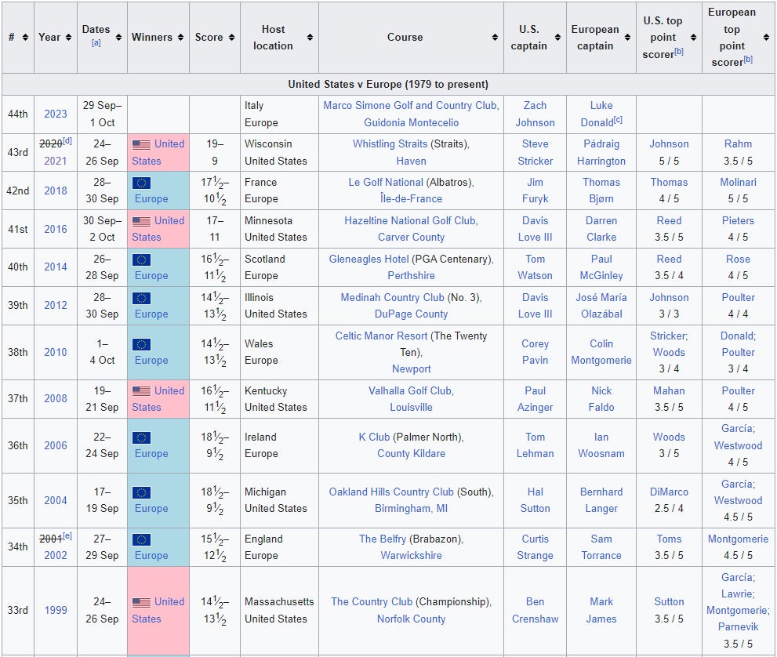Sort by Dates column arrows

coord(118,38)
